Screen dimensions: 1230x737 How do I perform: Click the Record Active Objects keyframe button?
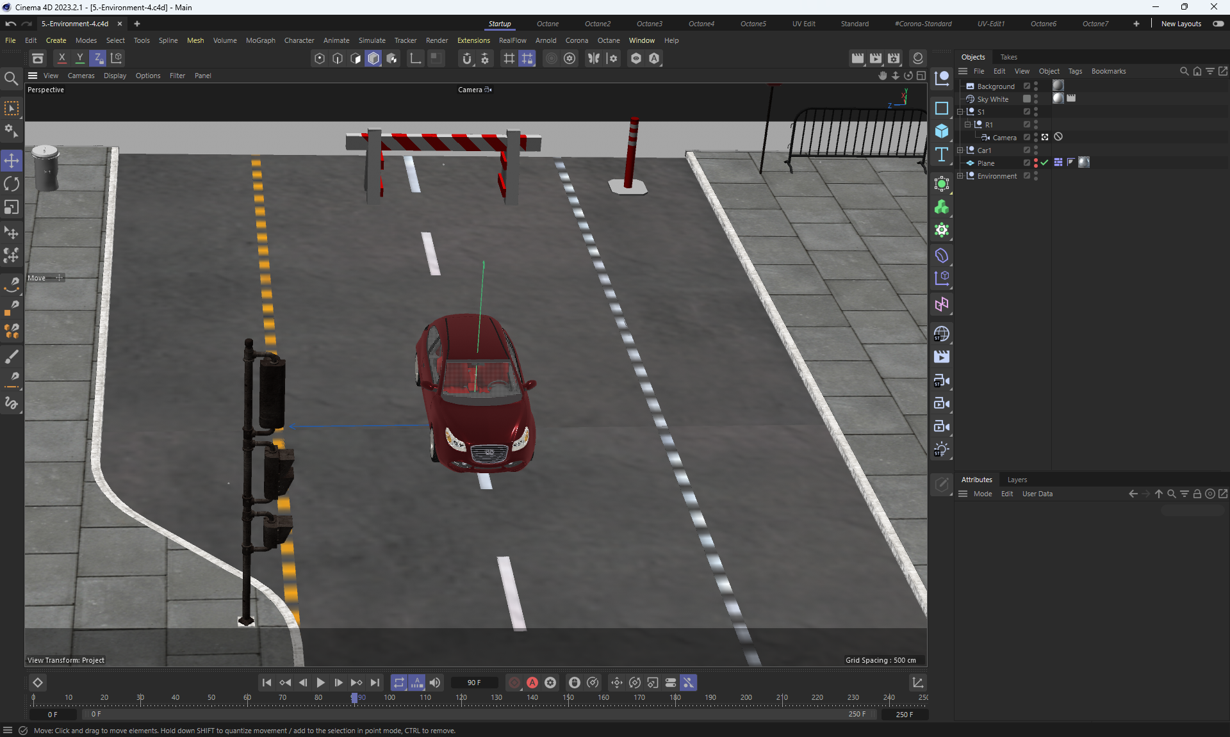514,683
